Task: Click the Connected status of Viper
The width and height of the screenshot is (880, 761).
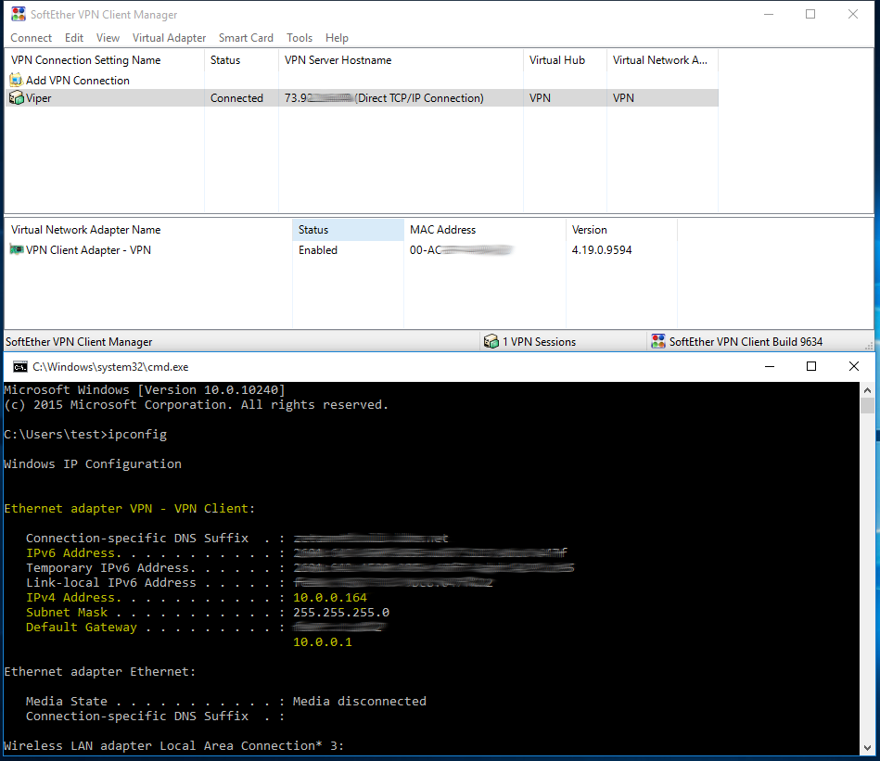Action: click(236, 98)
